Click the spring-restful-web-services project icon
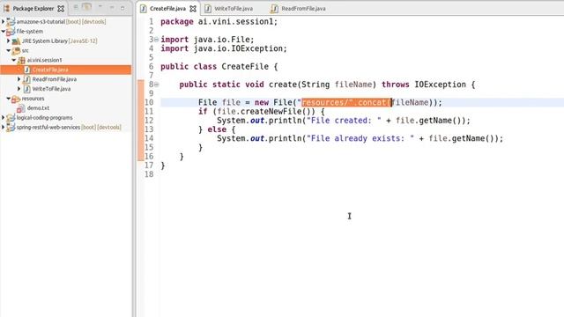This screenshot has width=564, height=317. [11, 127]
